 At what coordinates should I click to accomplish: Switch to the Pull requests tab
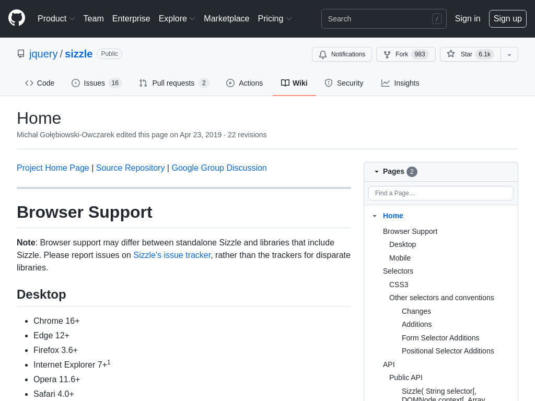(175, 83)
